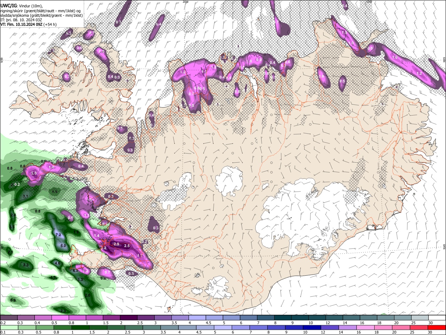Click the "2.9" snowfall value on the map

pyautogui.click(x=116, y=244)
